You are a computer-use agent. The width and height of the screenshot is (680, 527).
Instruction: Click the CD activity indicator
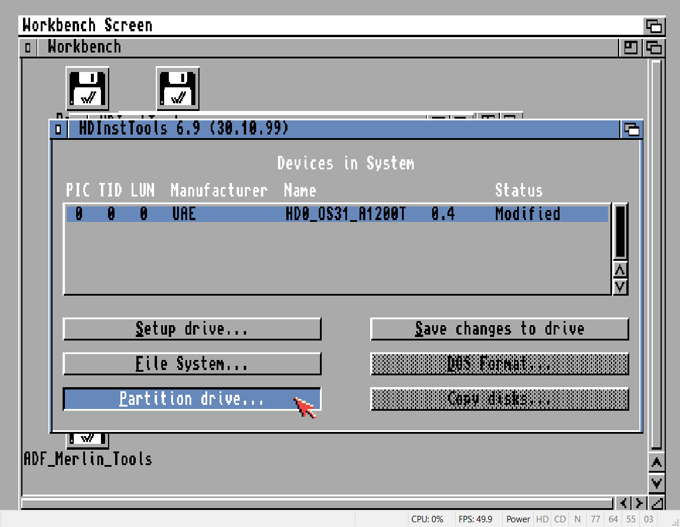(560, 519)
